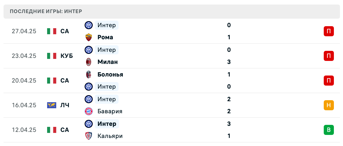Select the Болонья team name
The image size is (343, 146).
pos(110,75)
